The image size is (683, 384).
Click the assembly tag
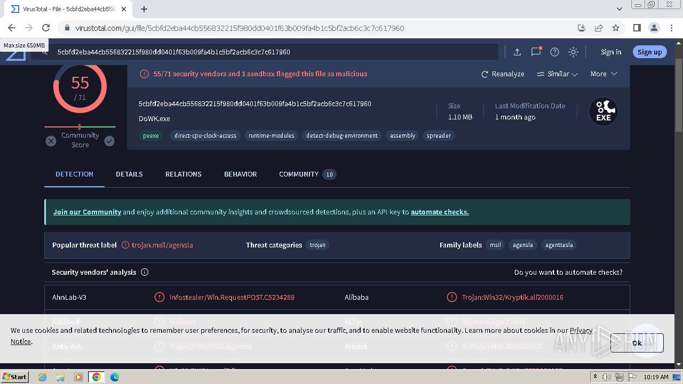point(402,135)
